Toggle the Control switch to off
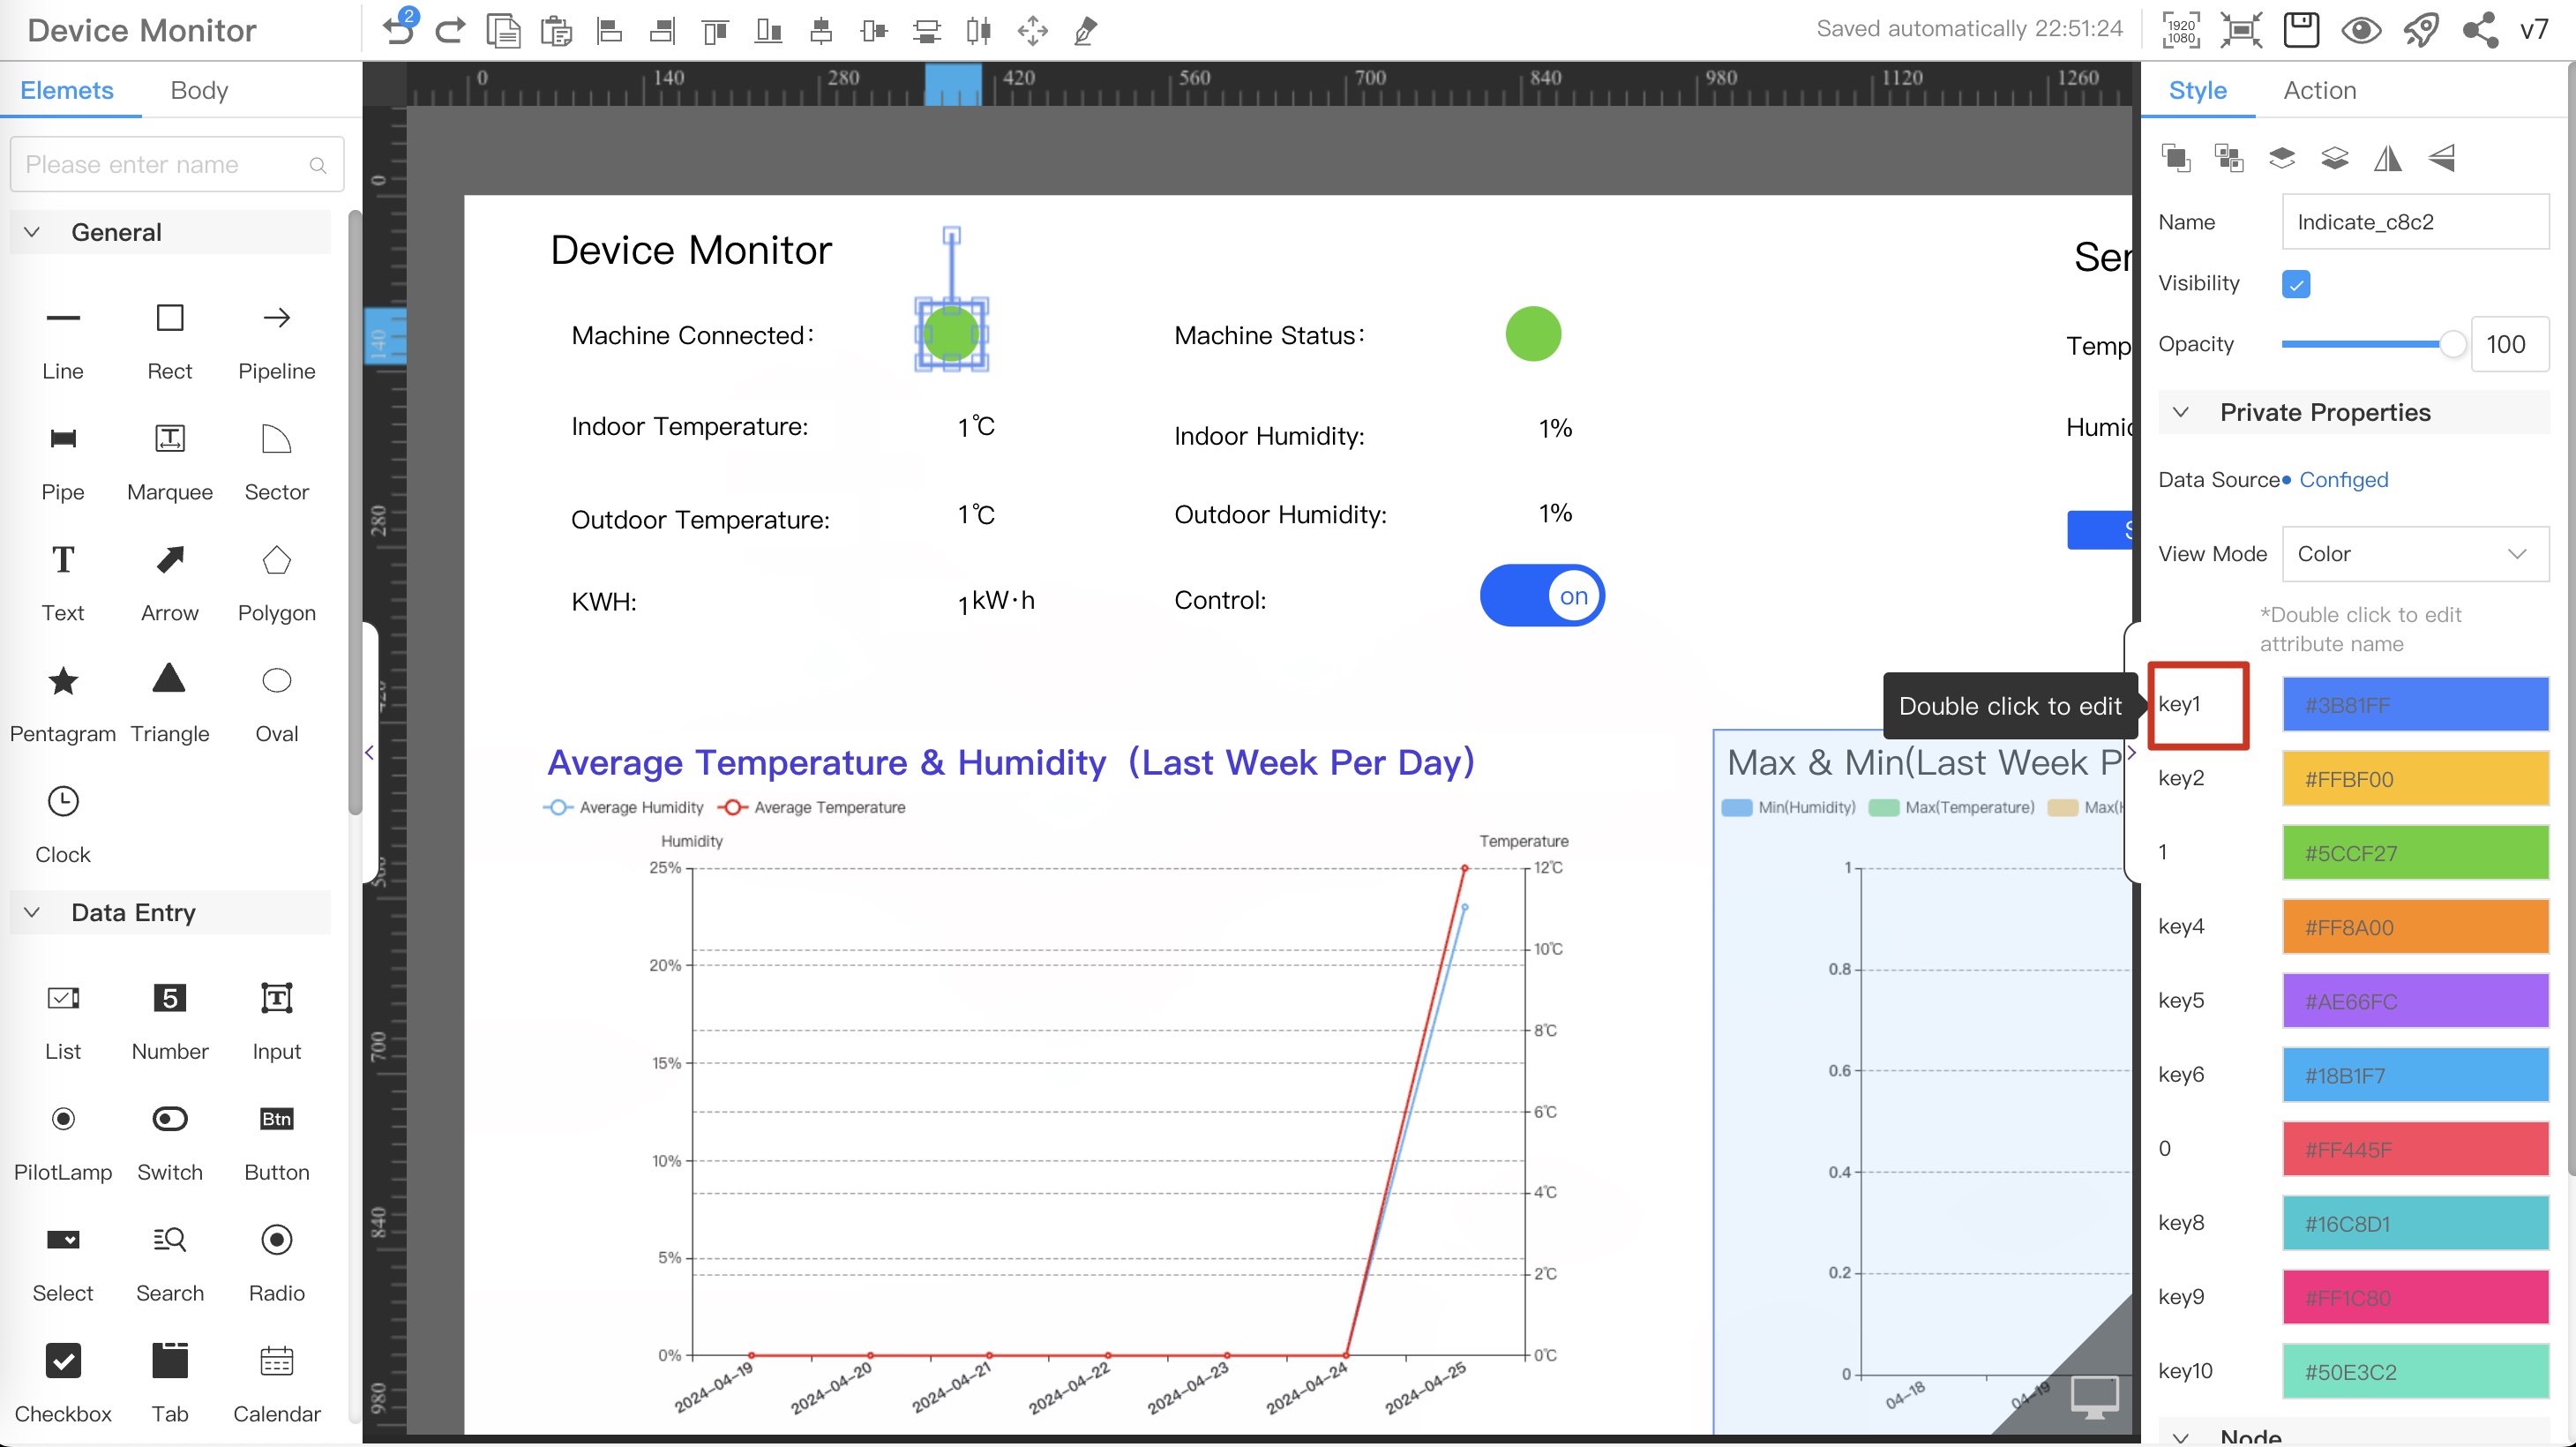This screenshot has width=2576, height=1447. point(1541,596)
